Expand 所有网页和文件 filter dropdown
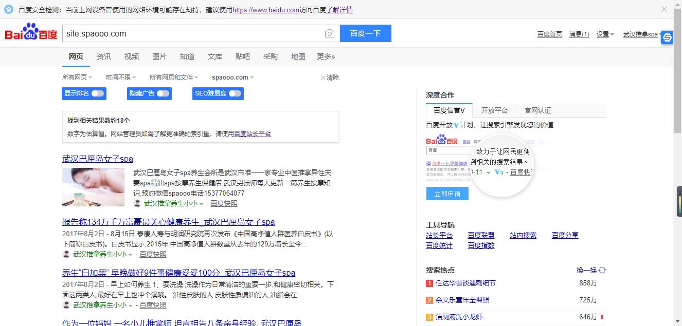The height and width of the screenshot is (326, 682). coord(174,78)
